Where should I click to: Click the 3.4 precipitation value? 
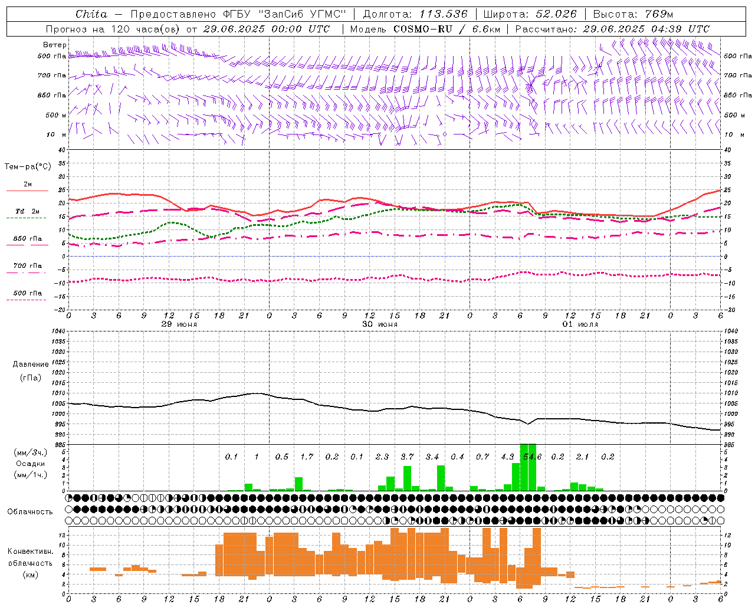point(432,457)
